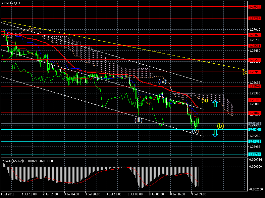Click the 4 Jul 13:00 time label

coord(114,194)
